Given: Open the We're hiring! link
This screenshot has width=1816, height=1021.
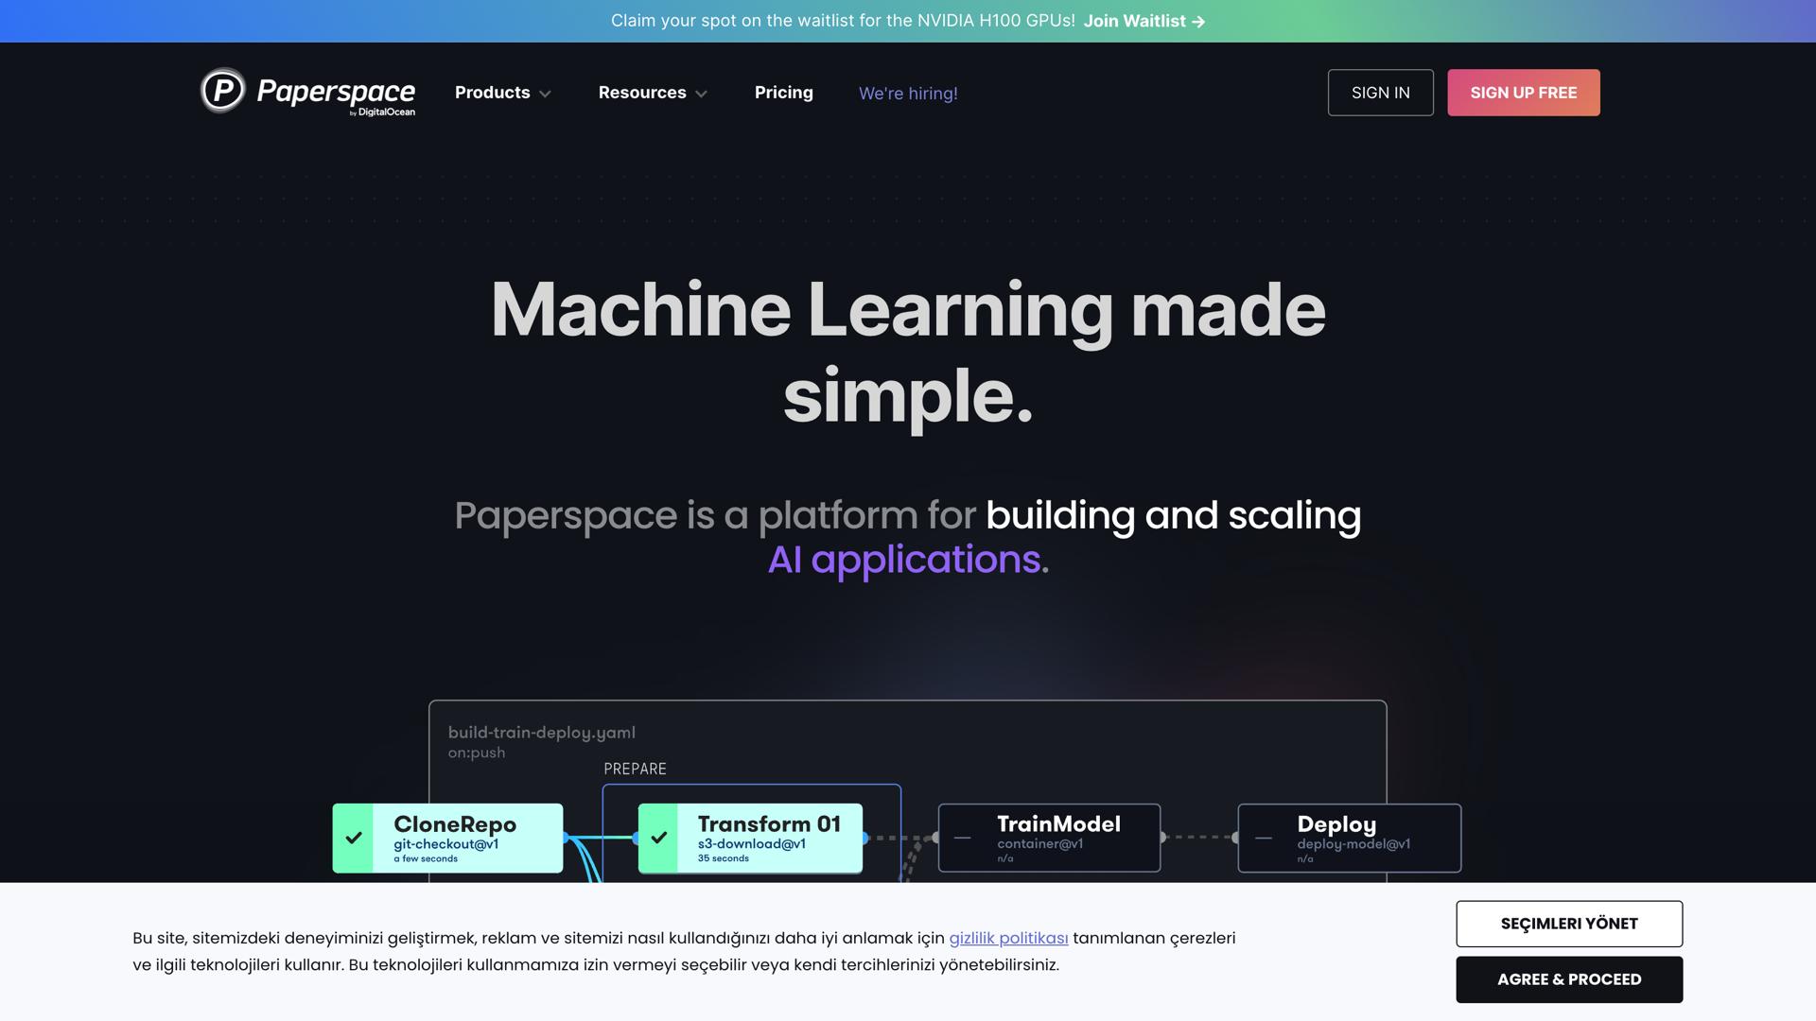Looking at the screenshot, I should tap(907, 94).
